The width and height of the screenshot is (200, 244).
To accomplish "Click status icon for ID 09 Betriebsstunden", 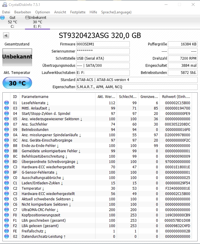I will [7, 129].
